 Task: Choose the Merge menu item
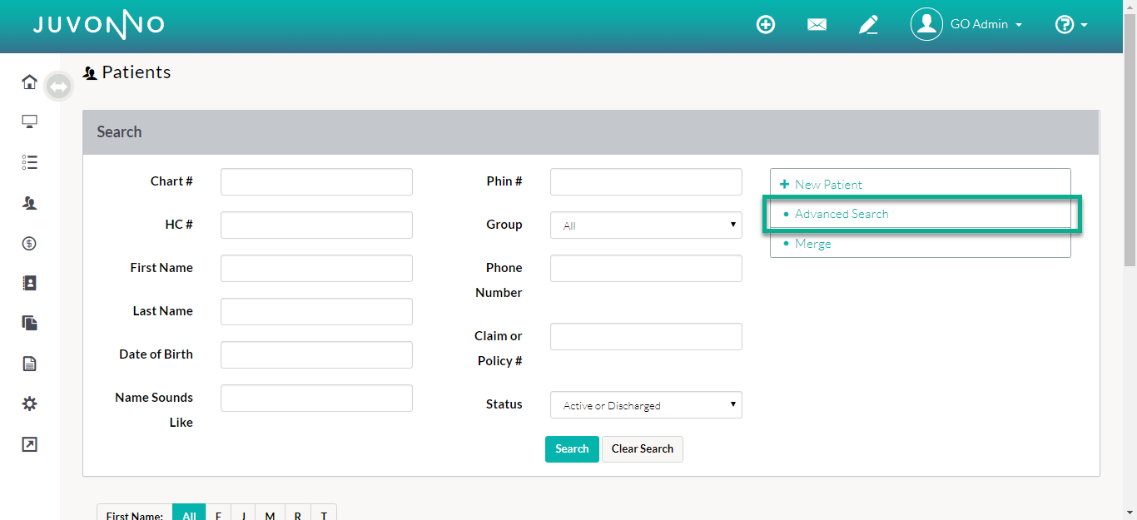(812, 244)
